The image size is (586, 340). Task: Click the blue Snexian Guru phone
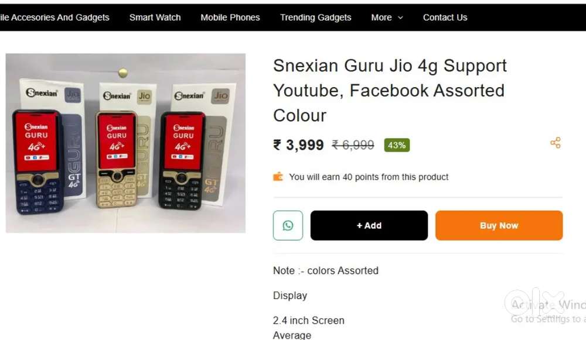[38, 162]
